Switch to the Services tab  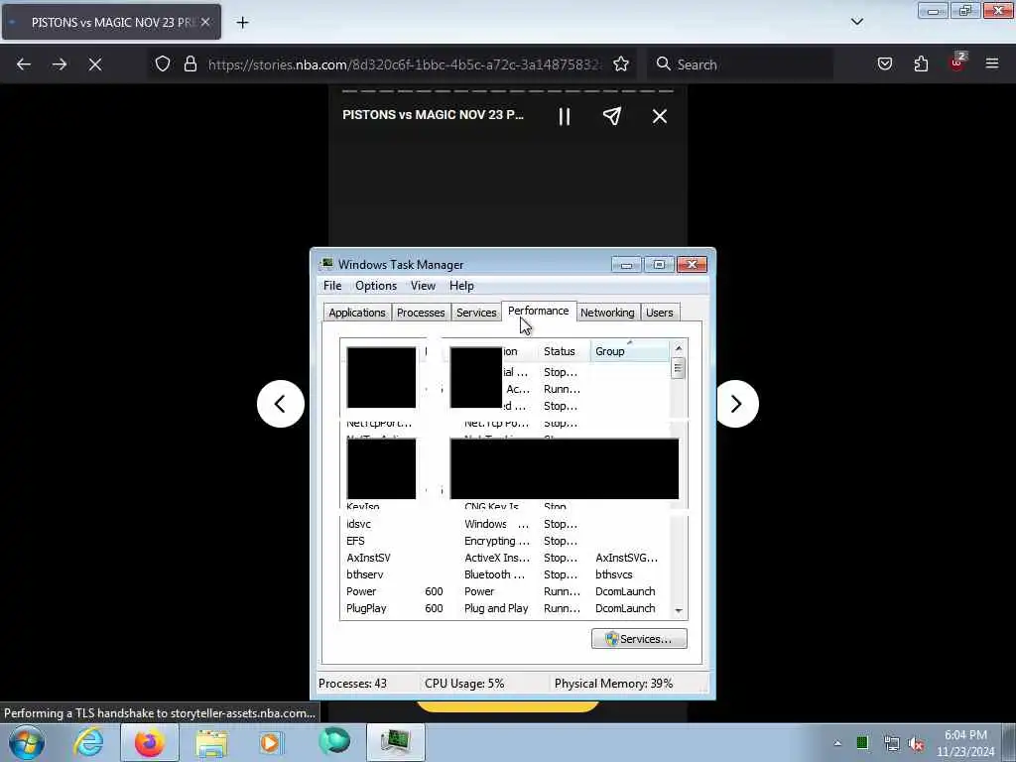[x=476, y=313]
